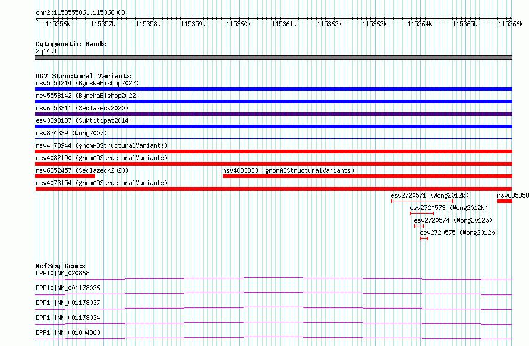
Task: Click the magenta intron line of NM_001178037
Action: [x=273, y=308]
